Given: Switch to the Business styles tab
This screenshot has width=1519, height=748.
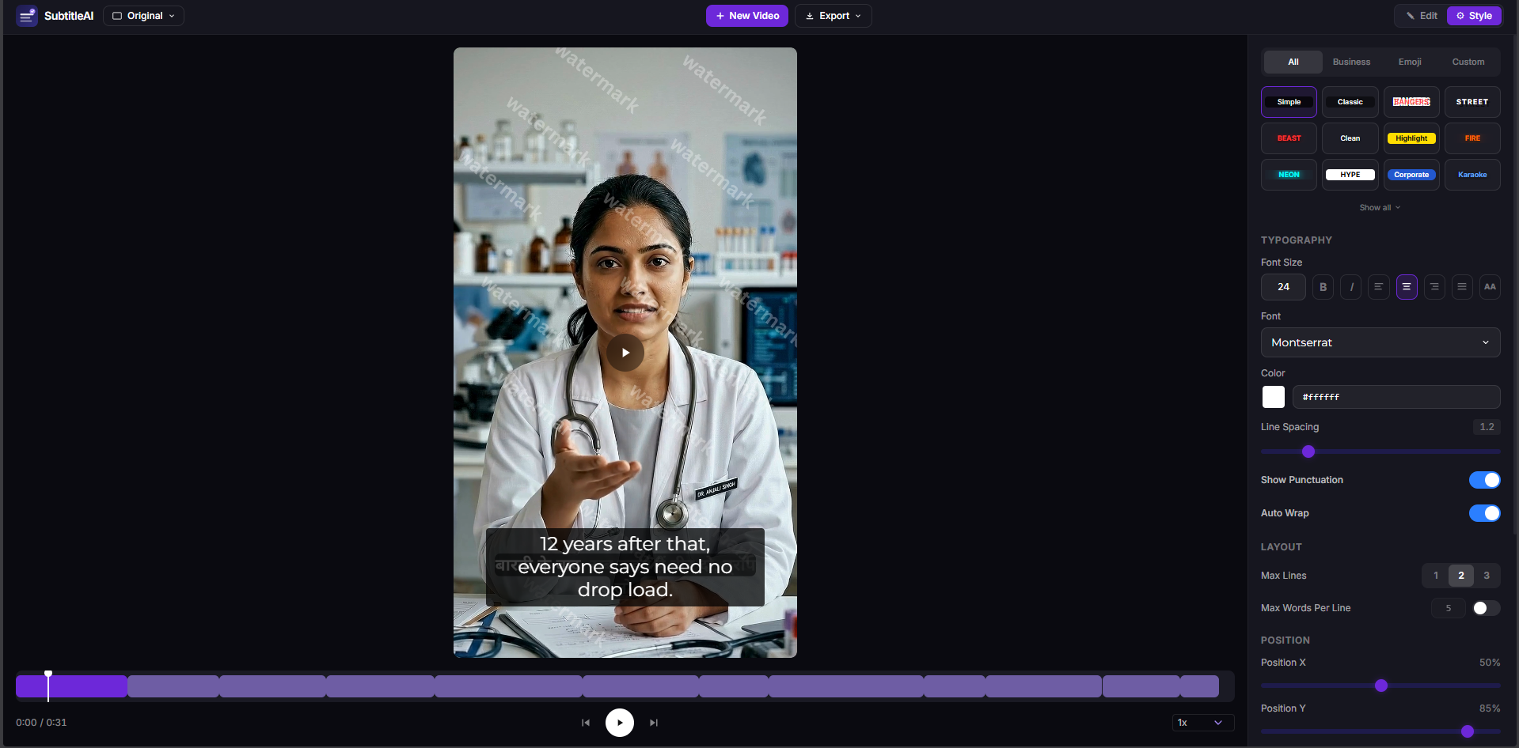Looking at the screenshot, I should (1351, 62).
